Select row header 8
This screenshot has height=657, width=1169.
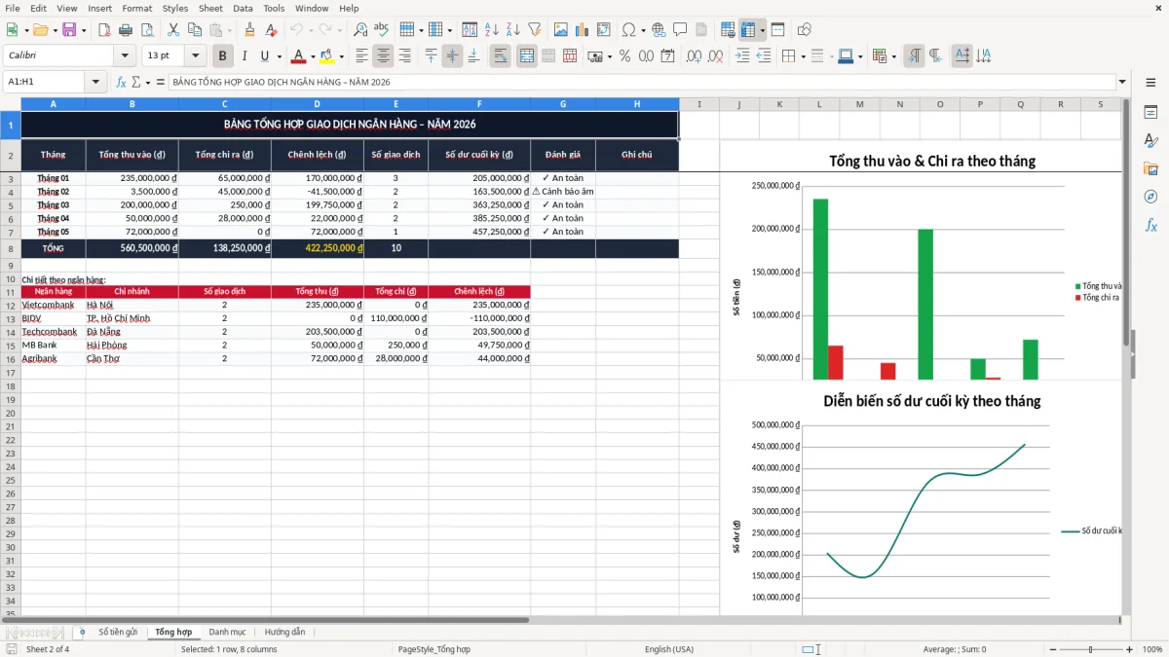point(10,249)
